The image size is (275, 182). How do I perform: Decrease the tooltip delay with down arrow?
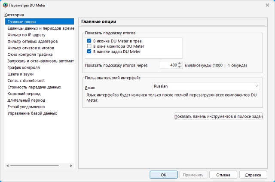point(180,67)
